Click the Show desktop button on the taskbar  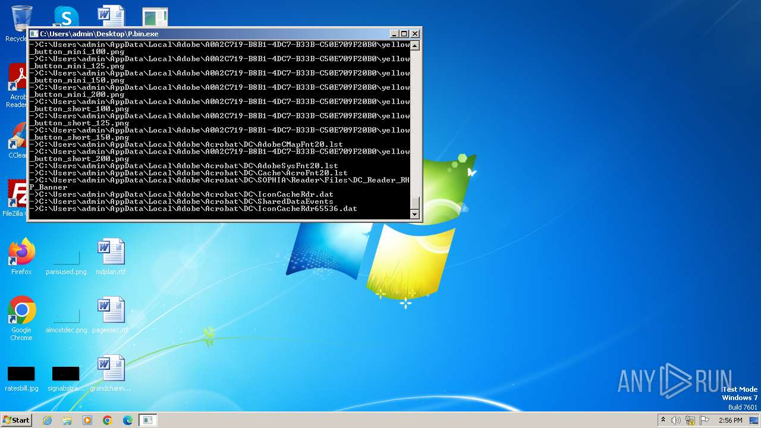pyautogui.click(x=755, y=420)
